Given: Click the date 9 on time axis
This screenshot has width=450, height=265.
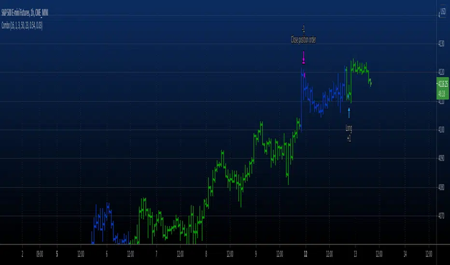Looking at the screenshot, I should click(x=256, y=254).
